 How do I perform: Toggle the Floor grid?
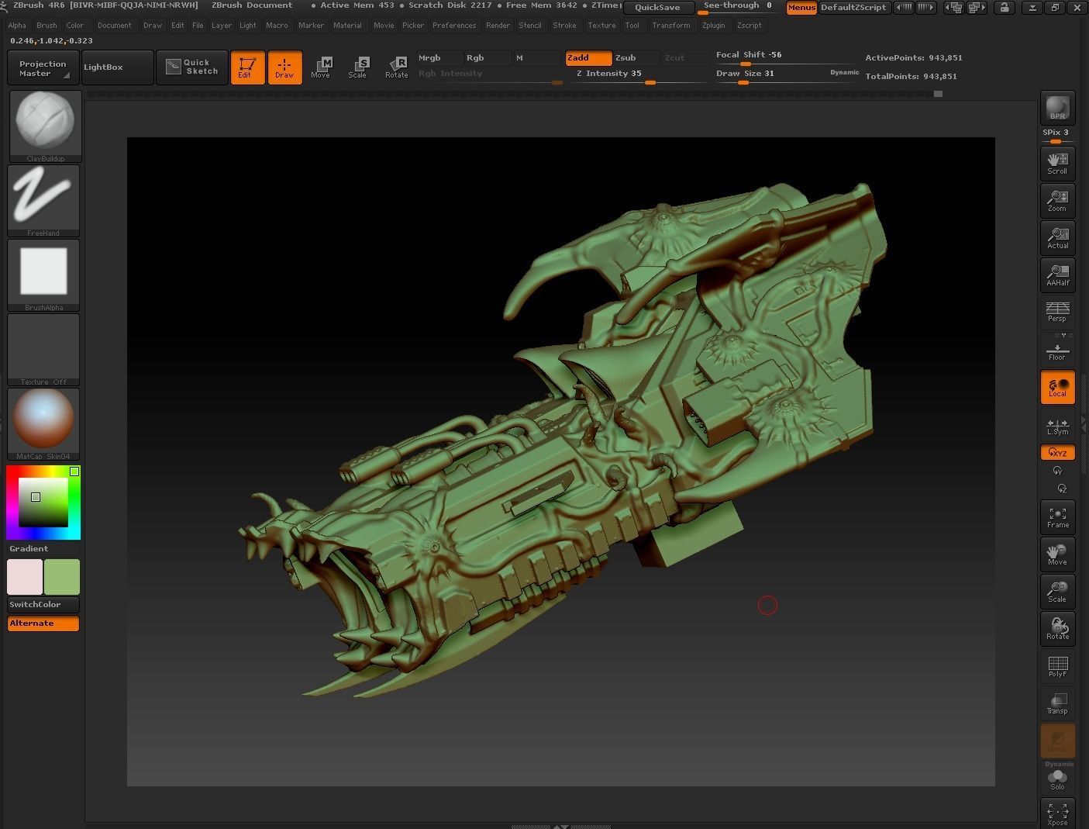[x=1057, y=351]
